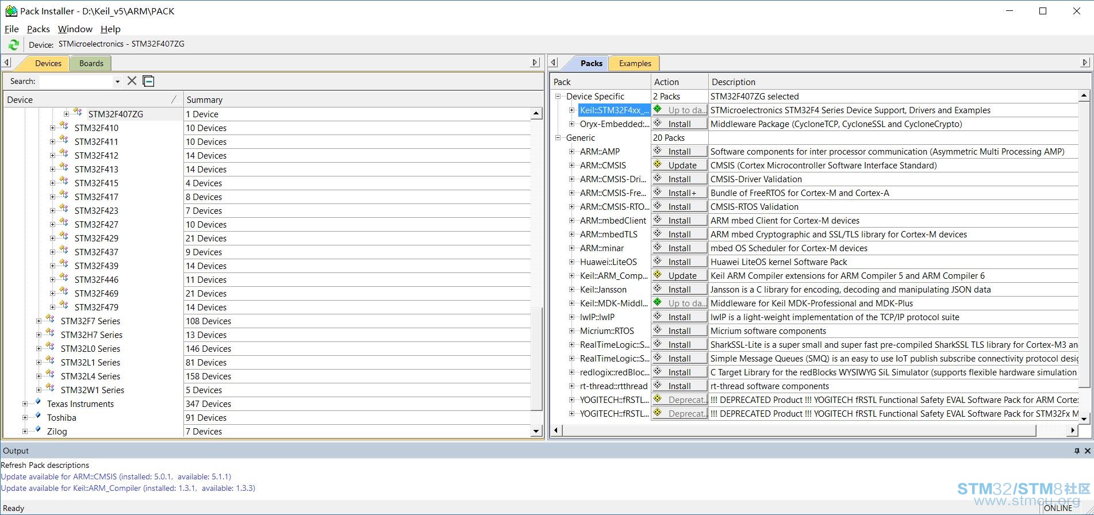
Task: Expand the ARM::CMSIS pack row
Action: [x=571, y=165]
